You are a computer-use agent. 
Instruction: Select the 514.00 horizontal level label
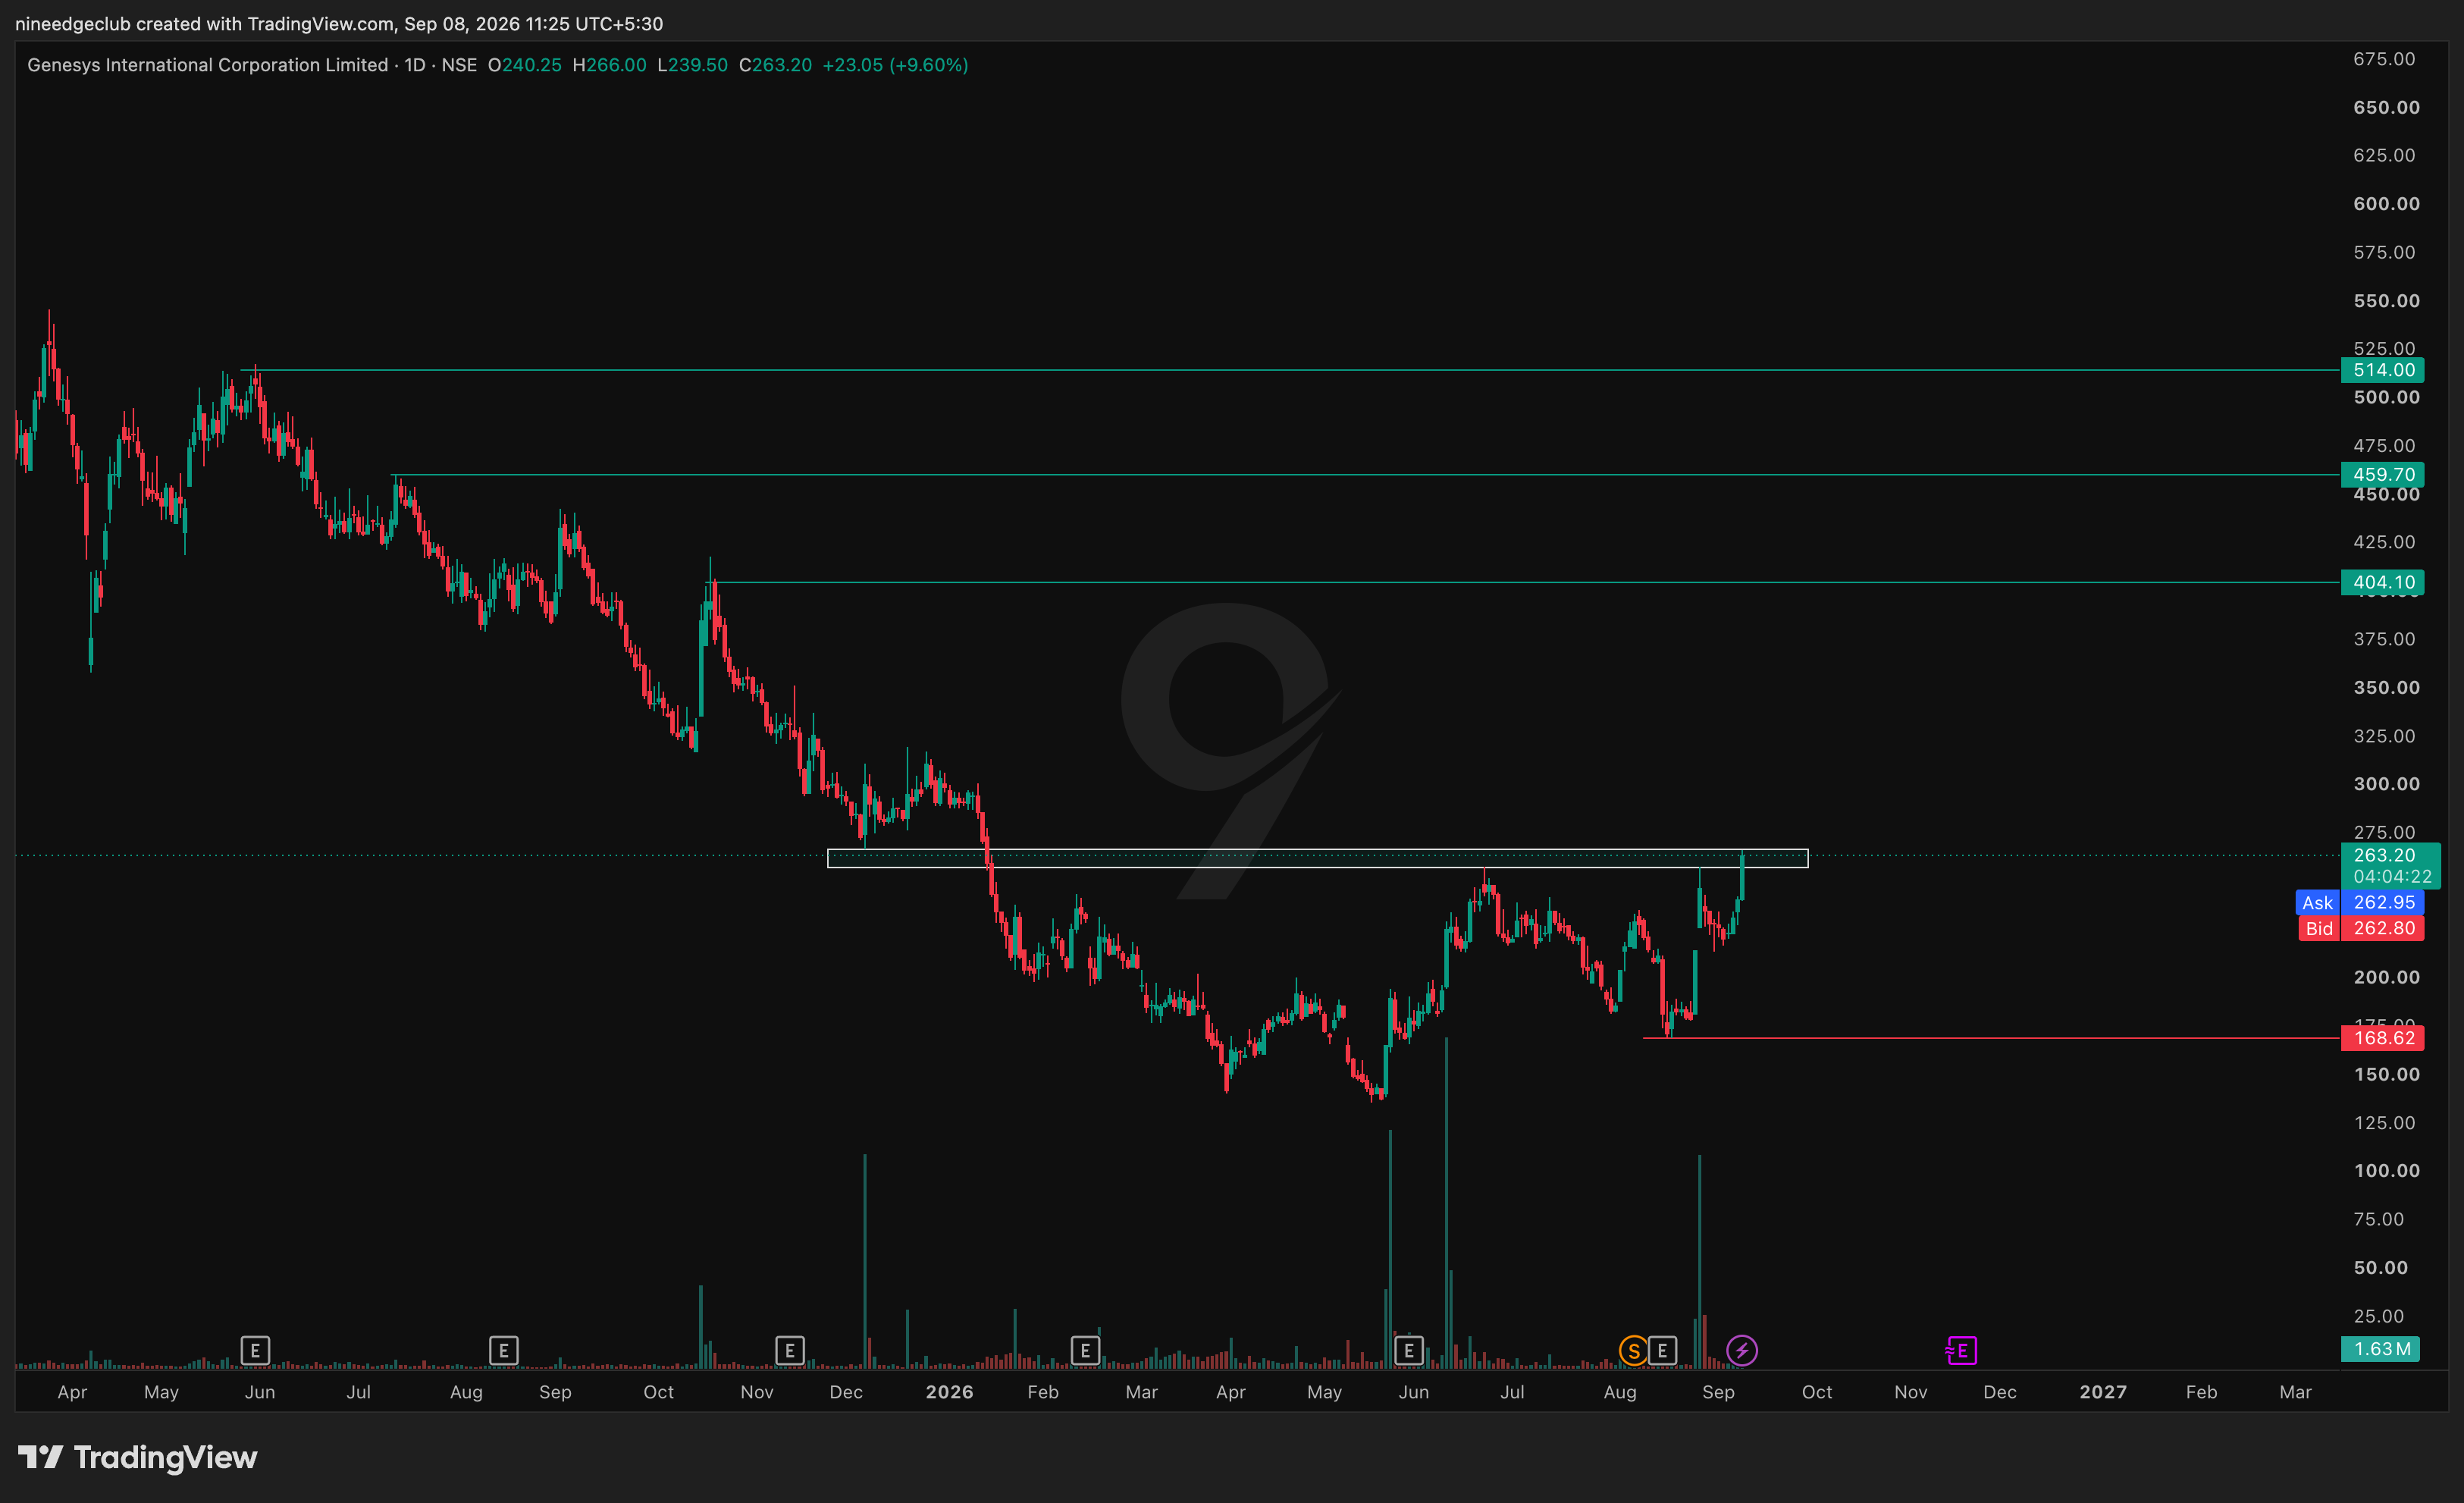coord(2383,370)
